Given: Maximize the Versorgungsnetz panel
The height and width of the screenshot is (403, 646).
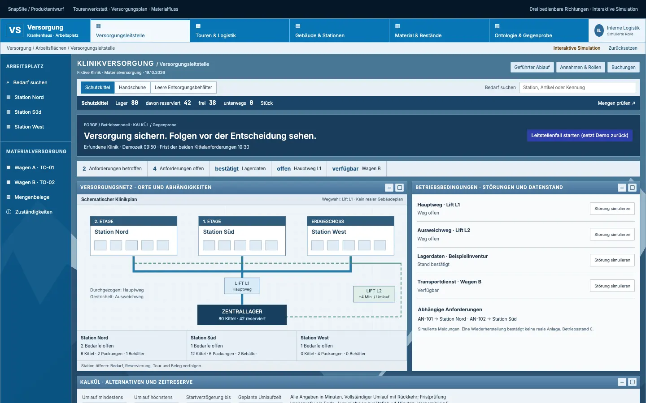Looking at the screenshot, I should coord(400,188).
